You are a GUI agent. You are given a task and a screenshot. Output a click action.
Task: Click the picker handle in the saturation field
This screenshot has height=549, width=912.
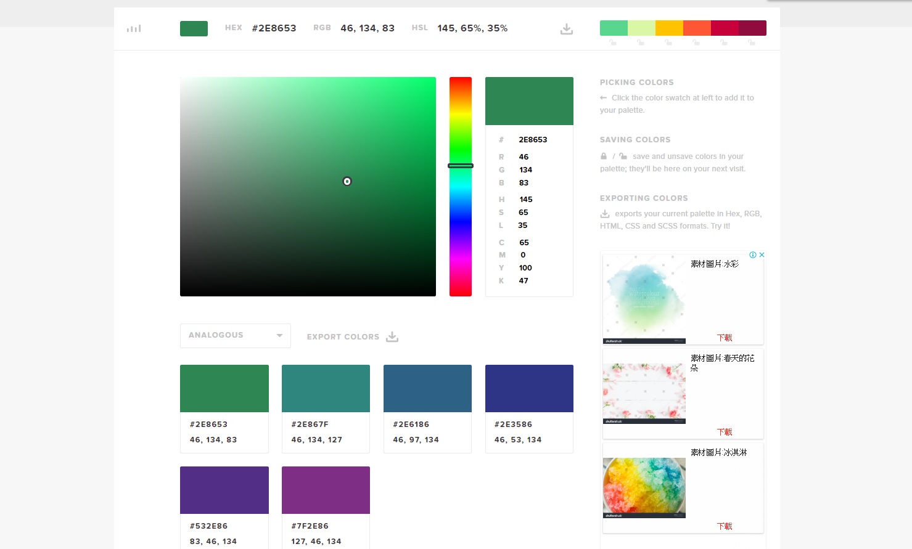(347, 181)
